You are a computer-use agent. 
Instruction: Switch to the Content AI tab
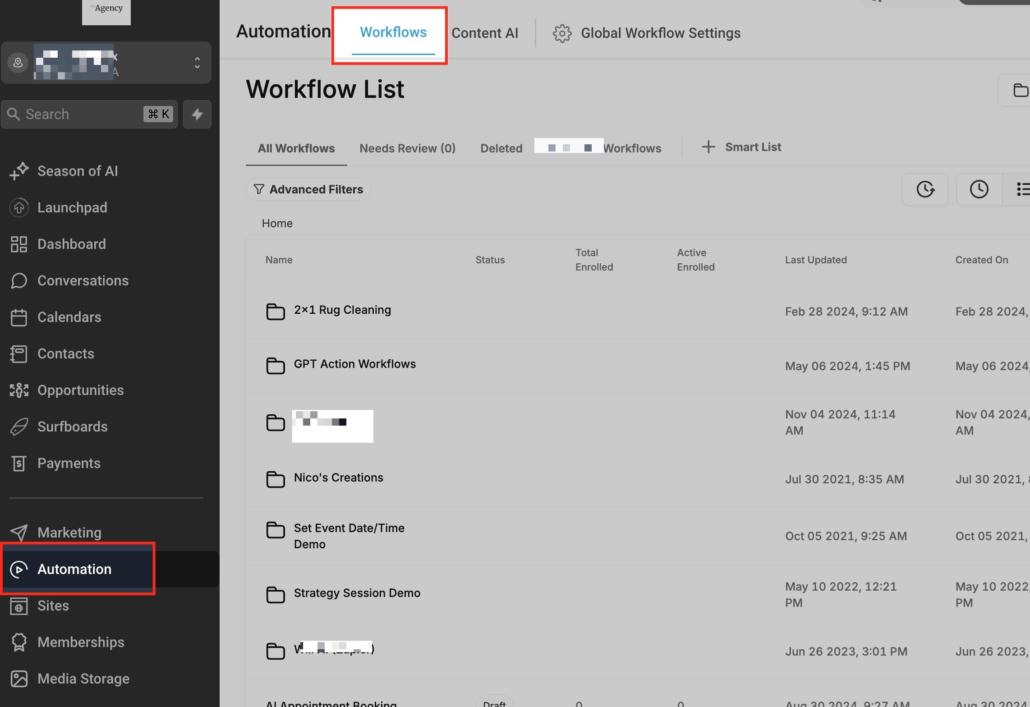click(x=485, y=33)
